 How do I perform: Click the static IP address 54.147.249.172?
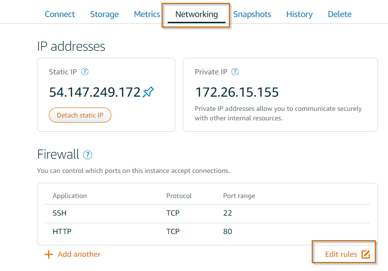[95, 92]
